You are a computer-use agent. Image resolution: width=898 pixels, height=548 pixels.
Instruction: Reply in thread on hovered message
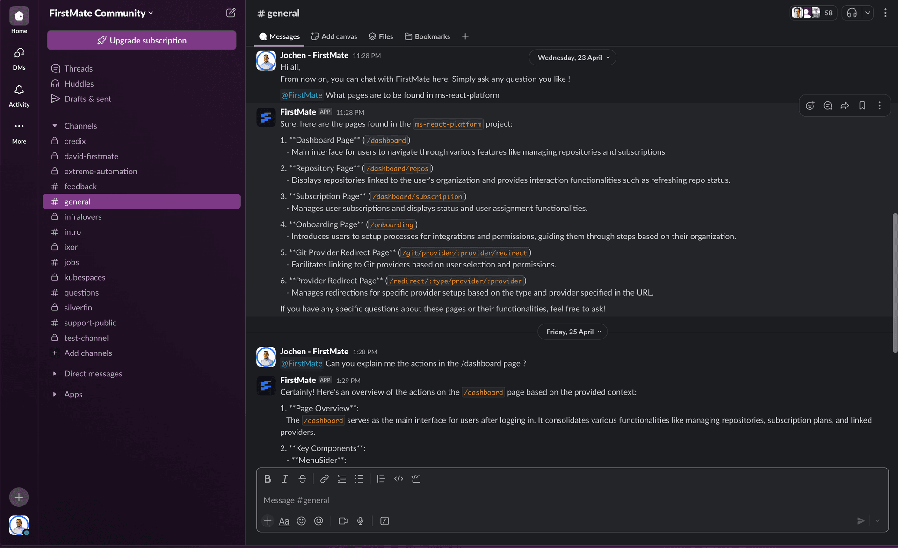(x=827, y=106)
